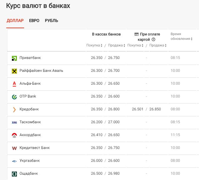
Task: Click the Райффайзен Банк Аваль logo
Action: (x=14, y=71)
